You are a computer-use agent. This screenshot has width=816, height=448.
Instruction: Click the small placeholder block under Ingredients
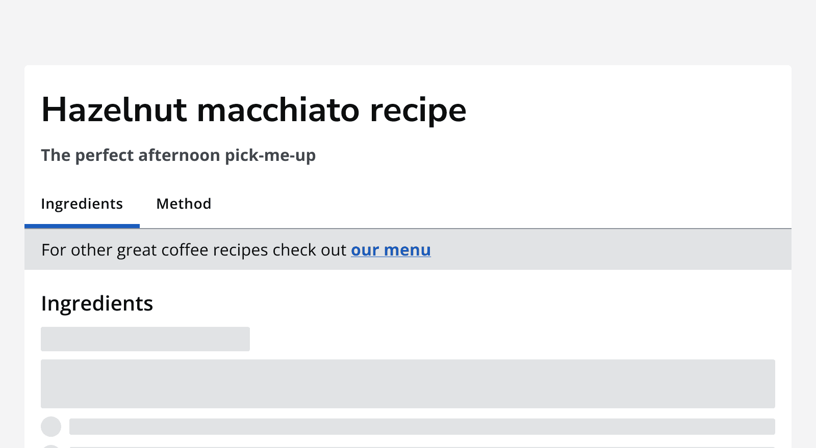pyautogui.click(x=145, y=339)
